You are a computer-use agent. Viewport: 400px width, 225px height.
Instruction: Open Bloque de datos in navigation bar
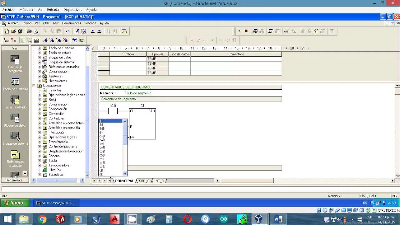[x=15, y=121]
